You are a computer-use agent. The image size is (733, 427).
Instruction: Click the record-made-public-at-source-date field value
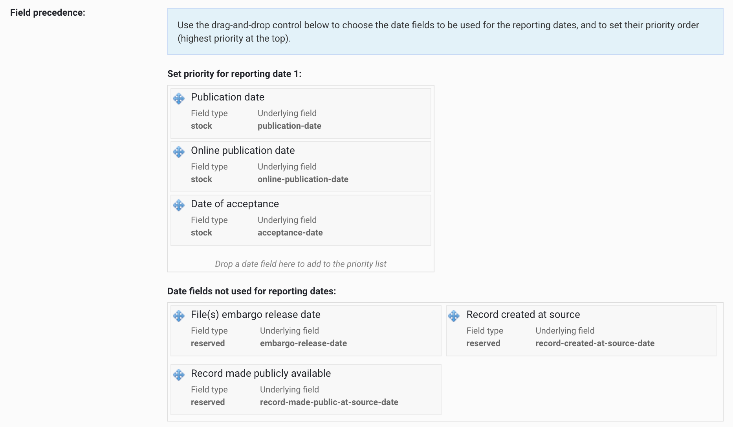(x=329, y=402)
